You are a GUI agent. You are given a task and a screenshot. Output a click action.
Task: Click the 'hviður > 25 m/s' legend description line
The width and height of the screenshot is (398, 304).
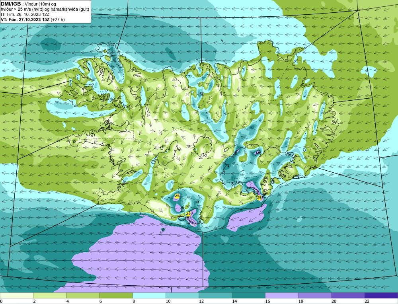[45, 10]
